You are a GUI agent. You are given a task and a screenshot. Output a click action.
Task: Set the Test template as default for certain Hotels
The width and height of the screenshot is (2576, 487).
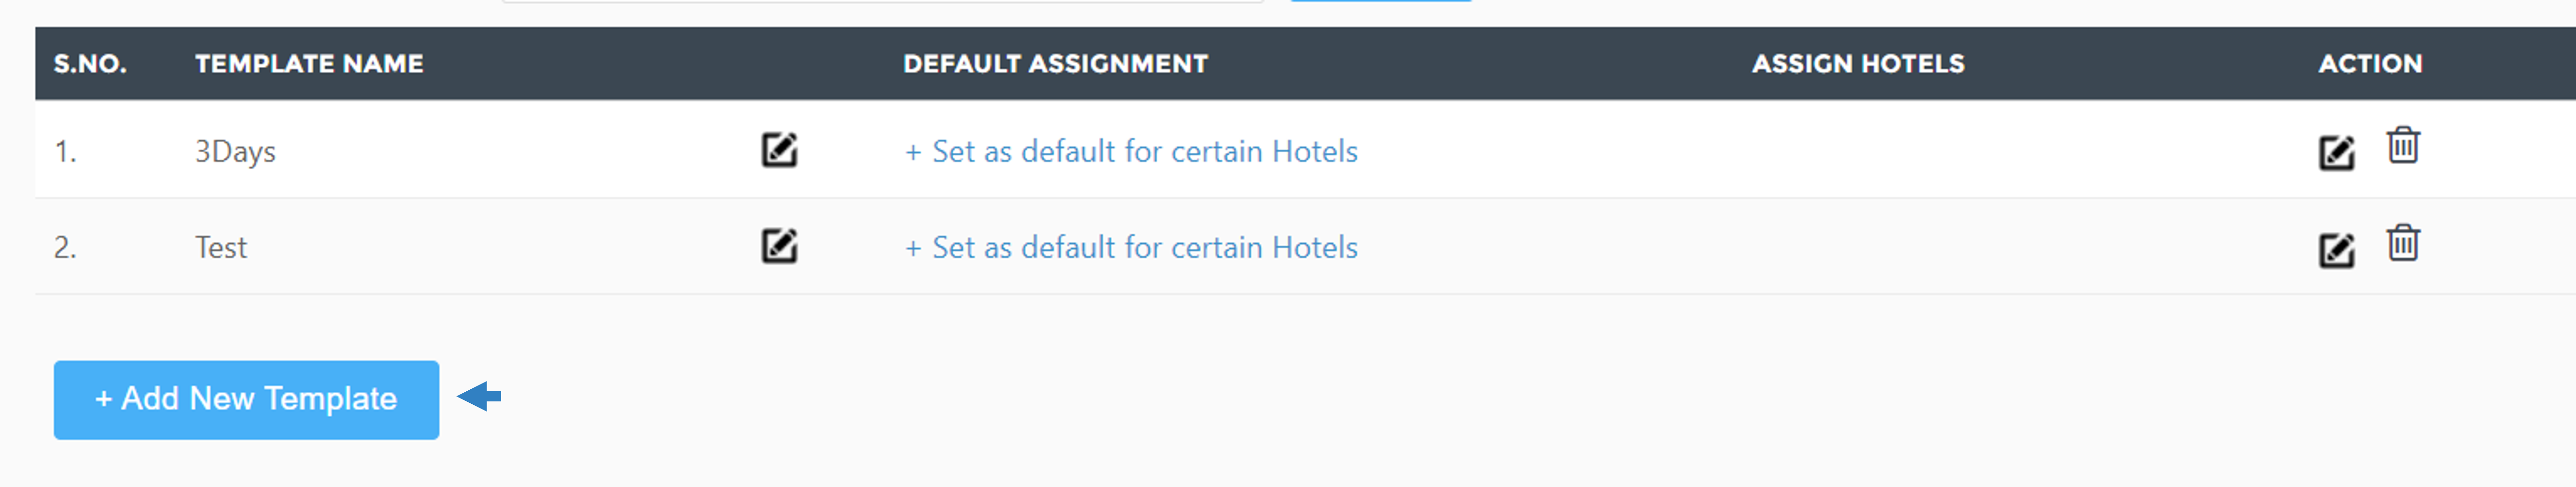coord(1131,247)
